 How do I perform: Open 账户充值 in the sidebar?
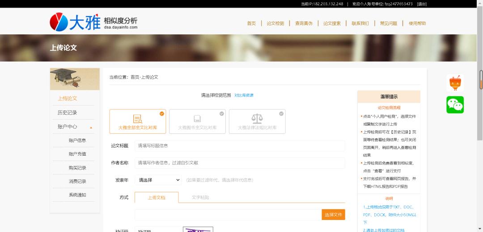click(77, 154)
